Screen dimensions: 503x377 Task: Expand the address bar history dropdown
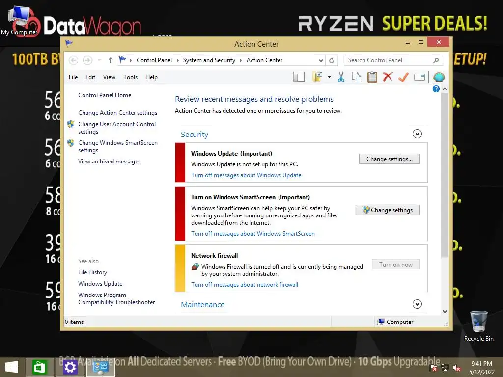tap(321, 60)
